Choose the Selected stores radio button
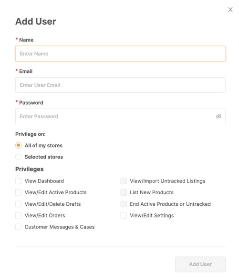The width and height of the screenshot is (239, 280). (x=19, y=157)
